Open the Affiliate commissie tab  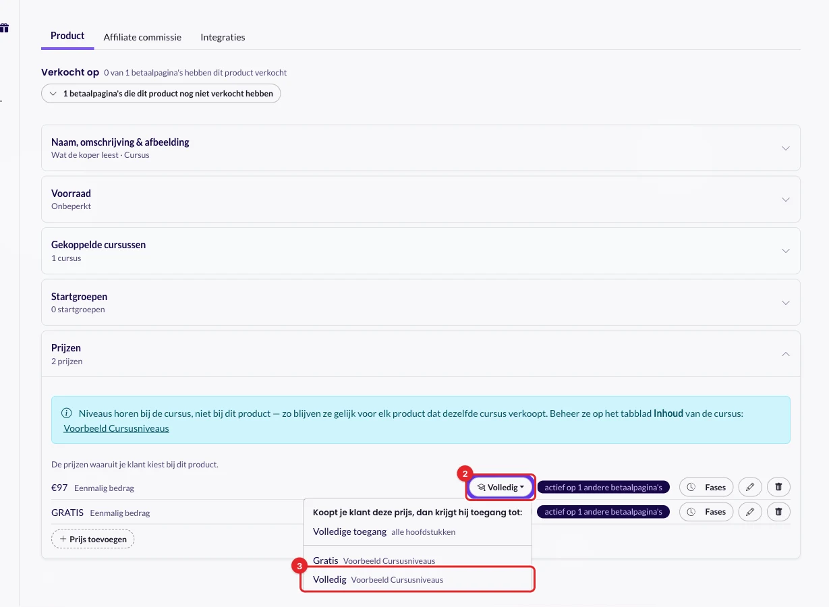[x=142, y=37]
